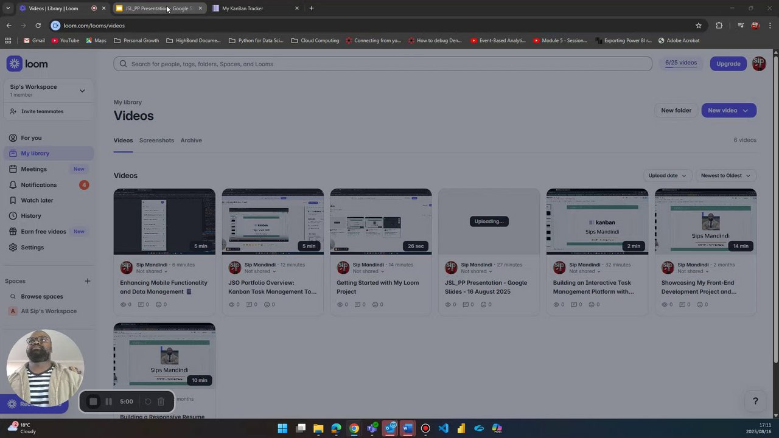Open Power BI from taskbar
Image resolution: width=779 pixels, height=438 pixels.
461,428
